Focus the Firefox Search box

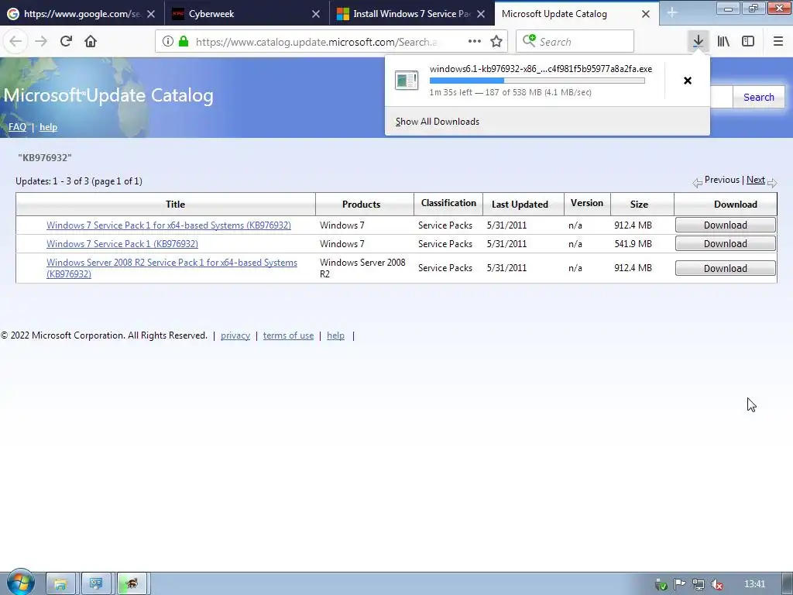point(575,42)
